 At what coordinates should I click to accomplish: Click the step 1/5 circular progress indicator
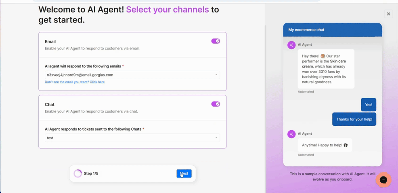click(x=78, y=174)
